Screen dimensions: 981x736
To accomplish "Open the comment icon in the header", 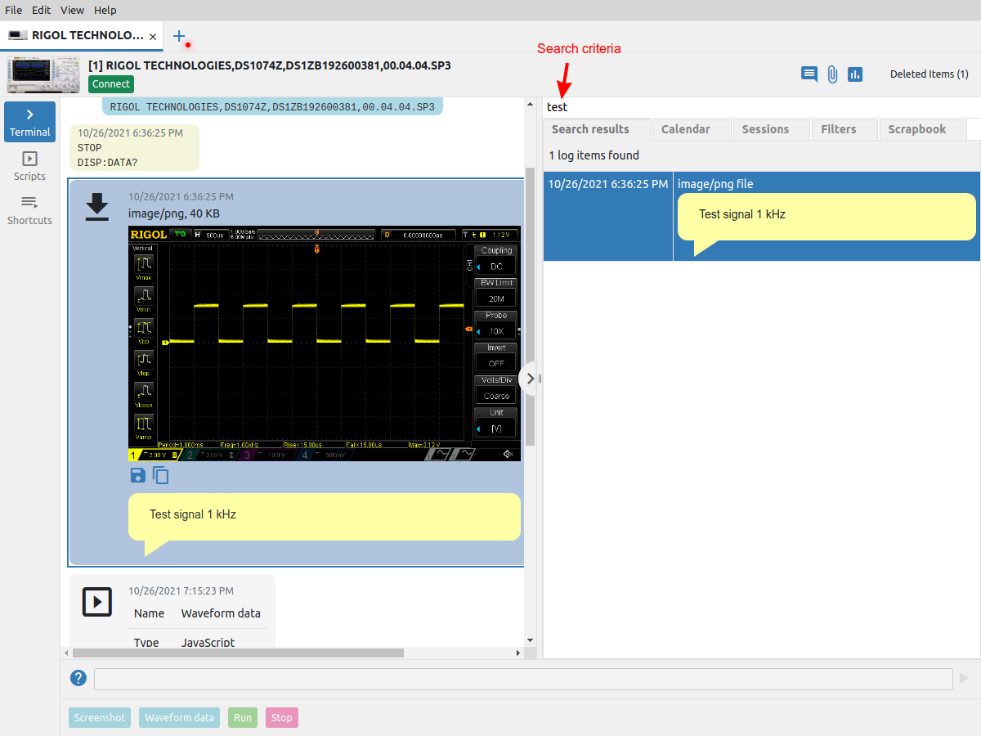I will 809,74.
